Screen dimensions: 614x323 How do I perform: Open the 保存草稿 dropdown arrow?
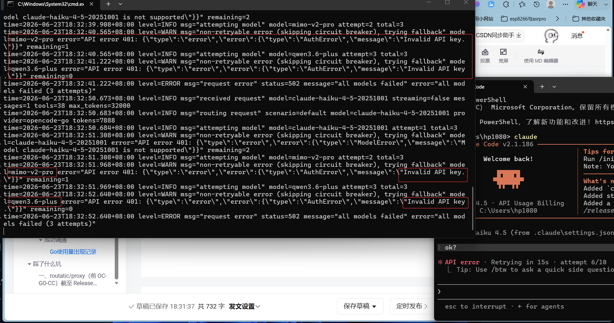(374, 306)
